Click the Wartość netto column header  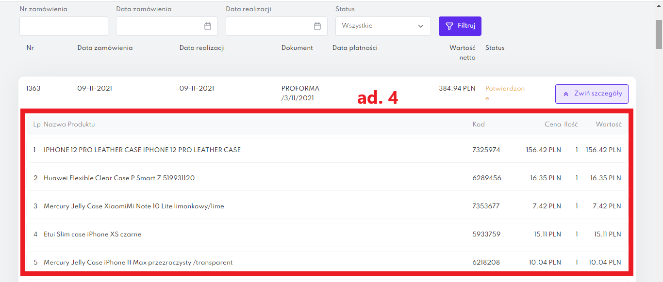(462, 53)
